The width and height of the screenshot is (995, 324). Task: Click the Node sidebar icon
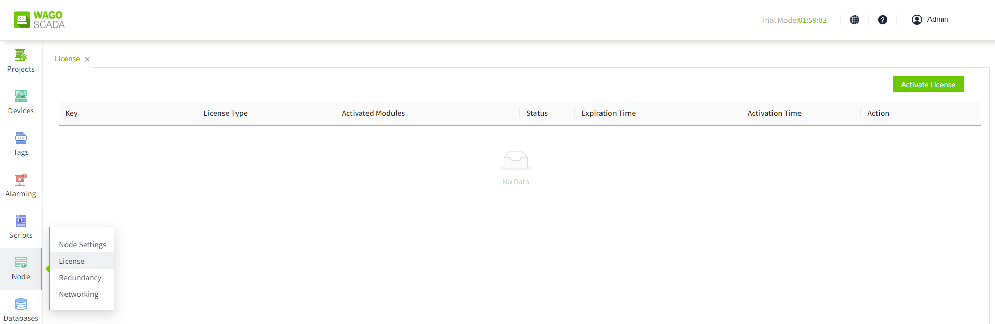coord(21,263)
